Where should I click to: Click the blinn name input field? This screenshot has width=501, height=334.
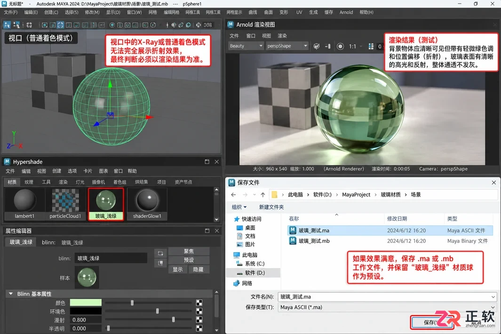pos(111,258)
